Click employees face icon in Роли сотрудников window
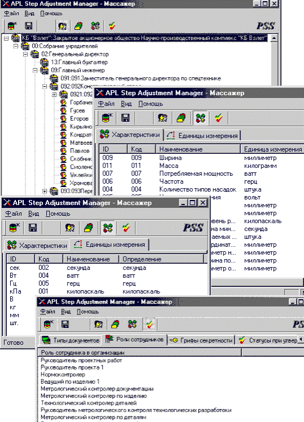Viewport: 304px width, 422px height. (x=98, y=324)
